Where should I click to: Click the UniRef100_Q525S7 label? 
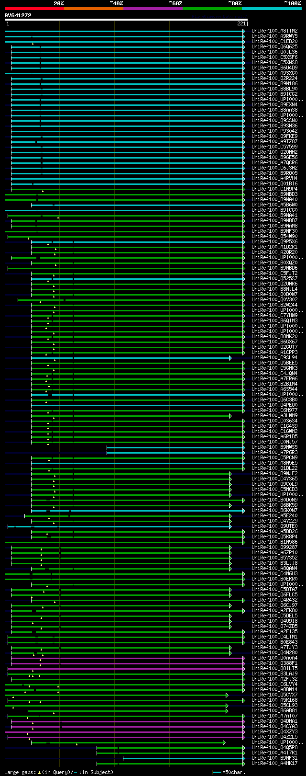(x=274, y=278)
